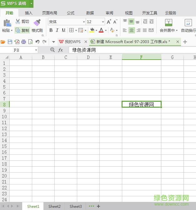Expand the paste options arrow
The width and height of the screenshot is (196, 210).
pyautogui.click(x=12, y=30)
